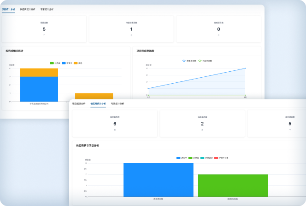Select 专家统计分析 tab in the front window
This screenshot has height=206, width=306.
[x=117, y=104]
